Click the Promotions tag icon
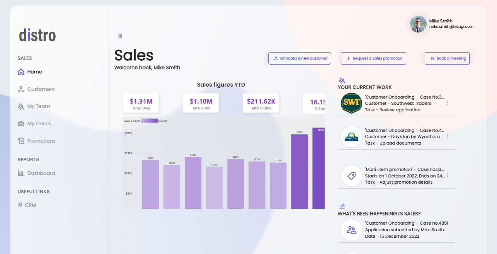This screenshot has height=254, width=497. (21, 141)
